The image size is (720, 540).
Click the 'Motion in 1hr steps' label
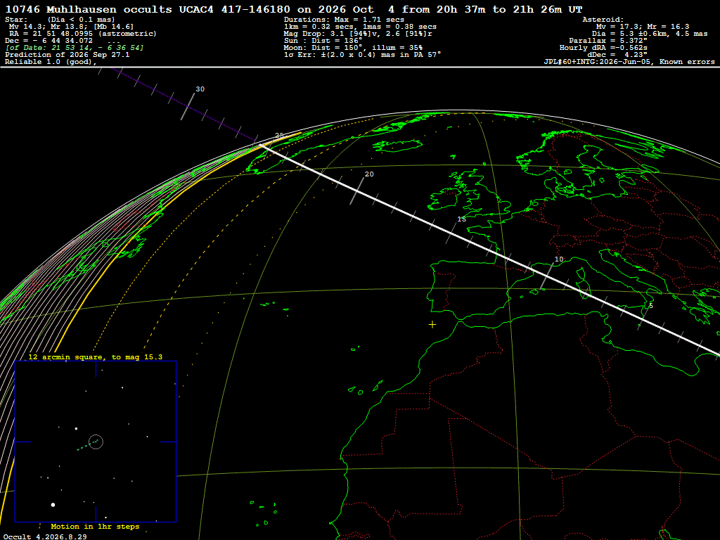[95, 526]
